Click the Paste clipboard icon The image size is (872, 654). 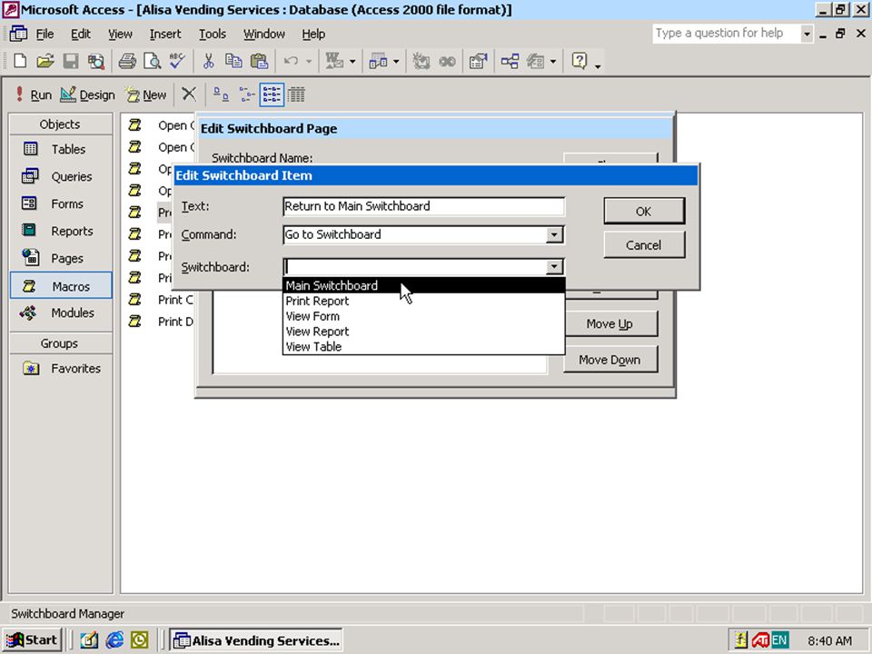[259, 61]
